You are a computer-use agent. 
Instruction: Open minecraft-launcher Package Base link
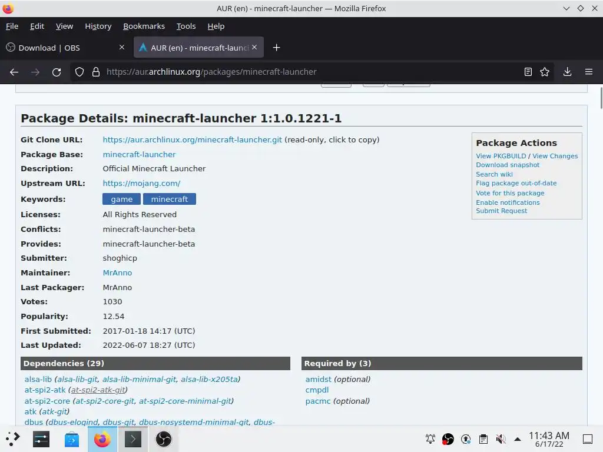tap(139, 155)
